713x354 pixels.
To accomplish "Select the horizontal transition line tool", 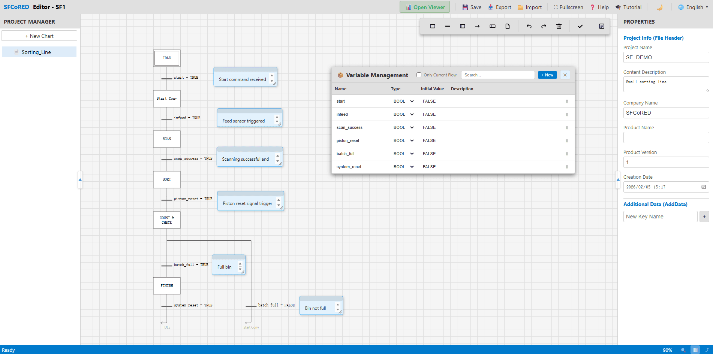I will [447, 26].
